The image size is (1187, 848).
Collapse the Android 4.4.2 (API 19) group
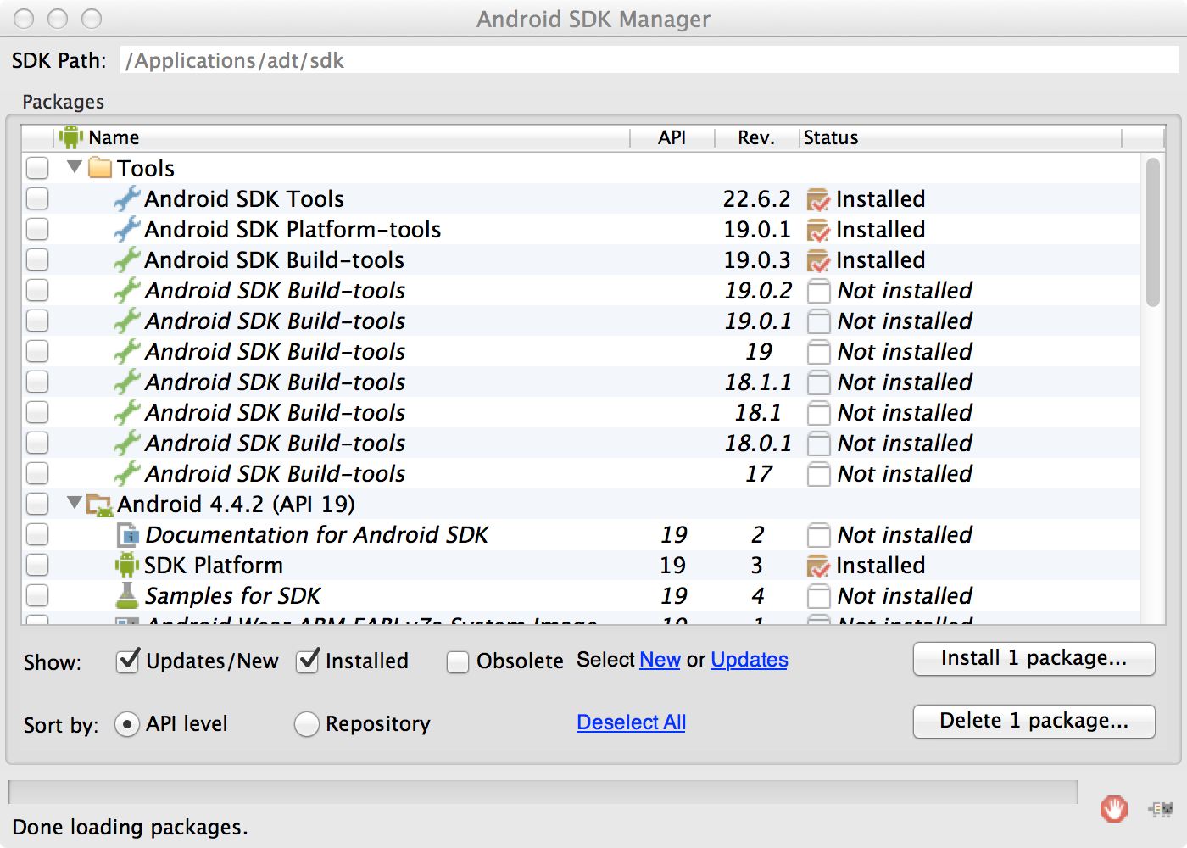75,503
